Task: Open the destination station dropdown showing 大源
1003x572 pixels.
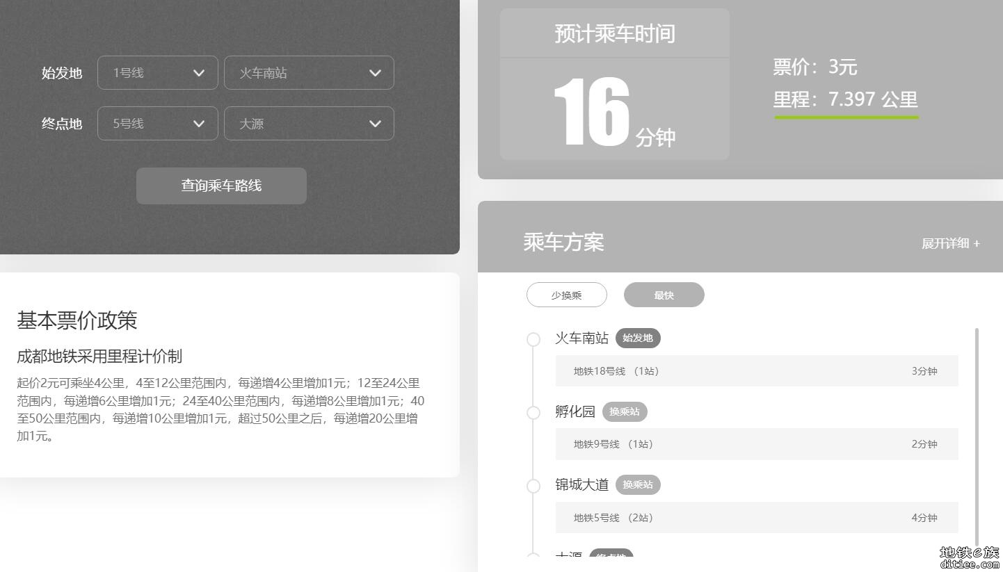Action: 309,124
